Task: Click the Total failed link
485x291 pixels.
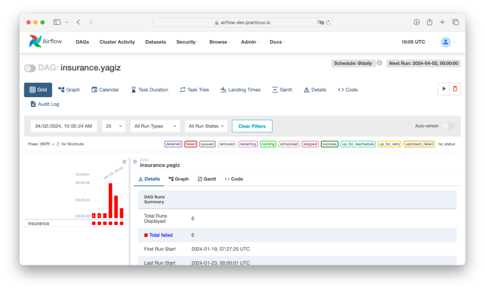Action: click(x=161, y=235)
